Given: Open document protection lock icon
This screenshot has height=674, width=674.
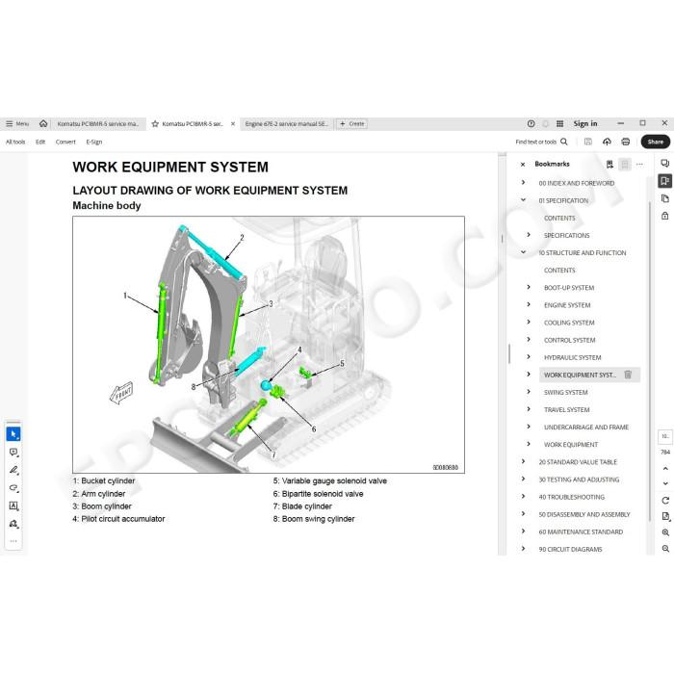Looking at the screenshot, I should tap(664, 216).
